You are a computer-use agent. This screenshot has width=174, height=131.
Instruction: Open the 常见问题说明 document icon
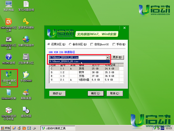(x=26, y=6)
